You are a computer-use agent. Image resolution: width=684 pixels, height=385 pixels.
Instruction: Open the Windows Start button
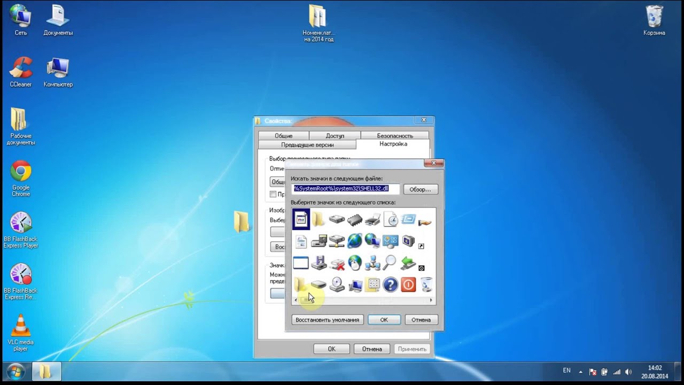pyautogui.click(x=15, y=371)
